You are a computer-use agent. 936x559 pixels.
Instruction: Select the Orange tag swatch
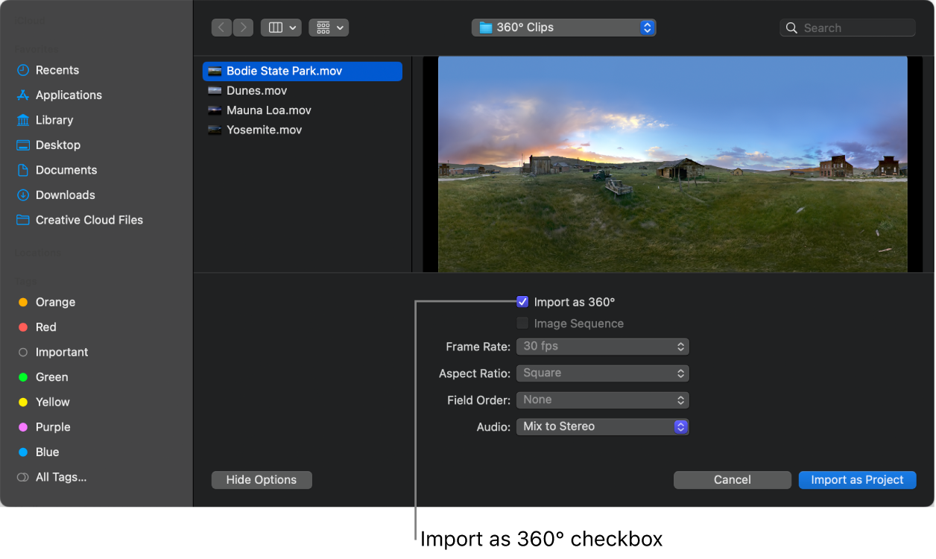[25, 302]
